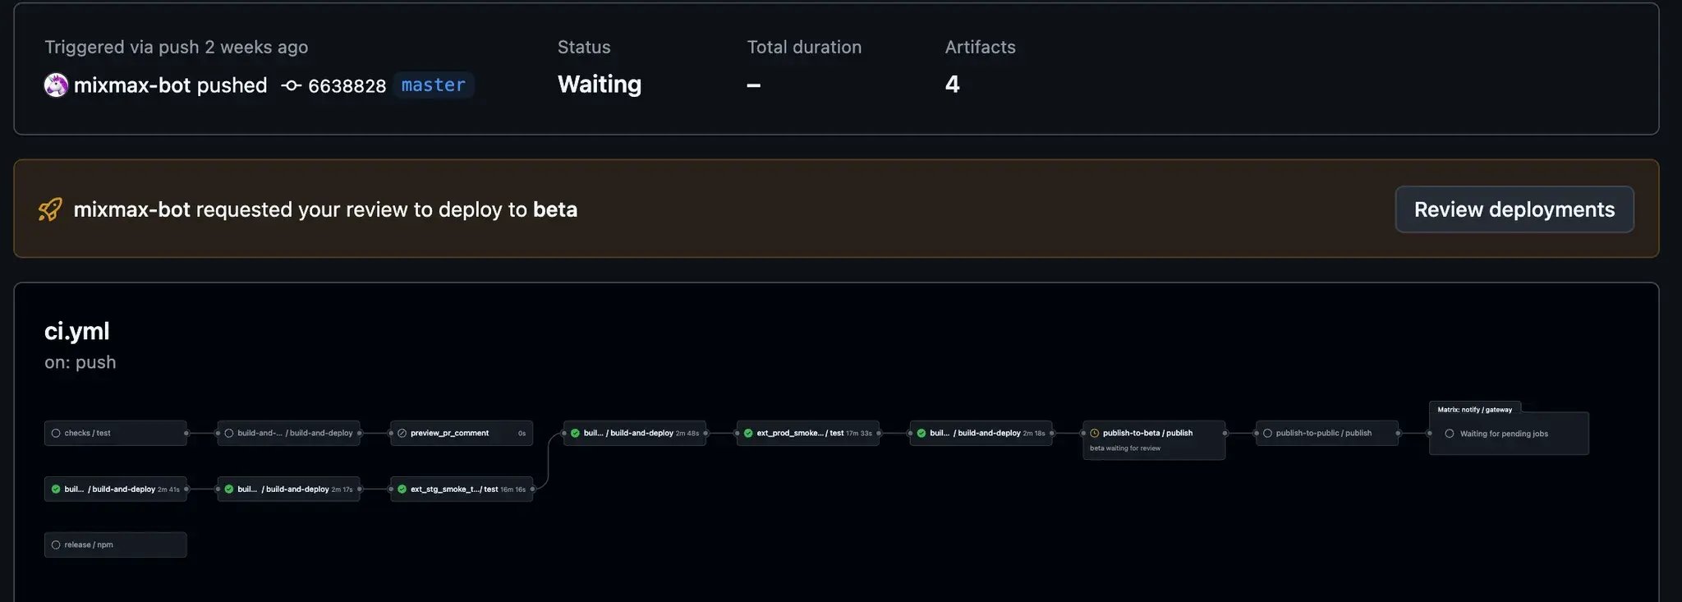Open the master branch link
This screenshot has width=1682, height=602.
(433, 85)
